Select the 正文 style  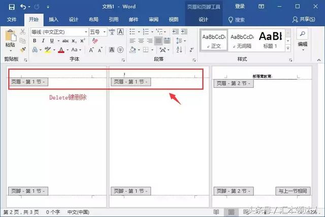[214, 41]
